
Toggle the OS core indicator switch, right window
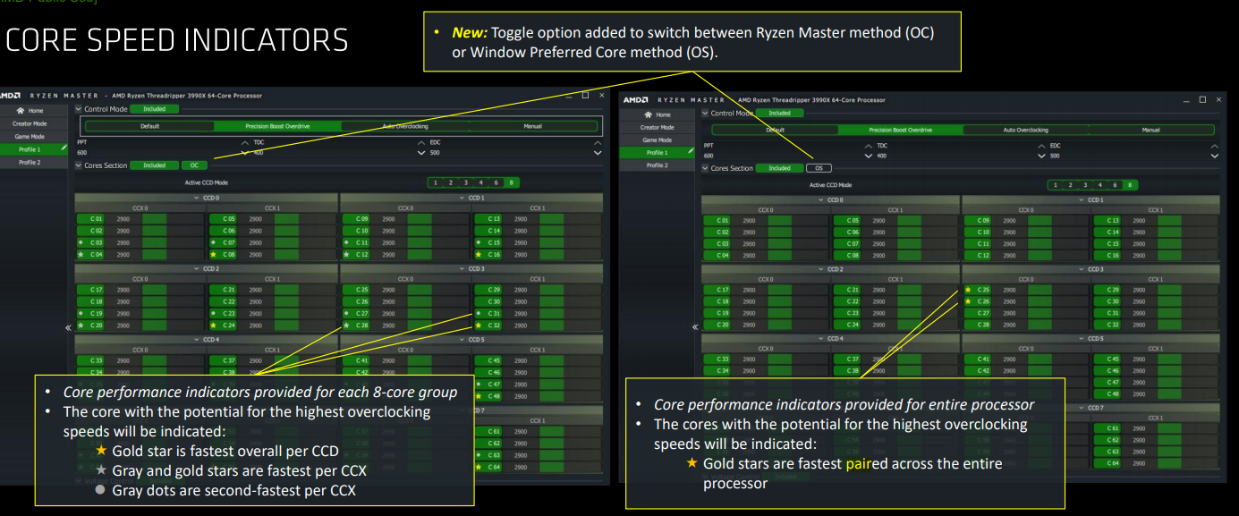818,168
